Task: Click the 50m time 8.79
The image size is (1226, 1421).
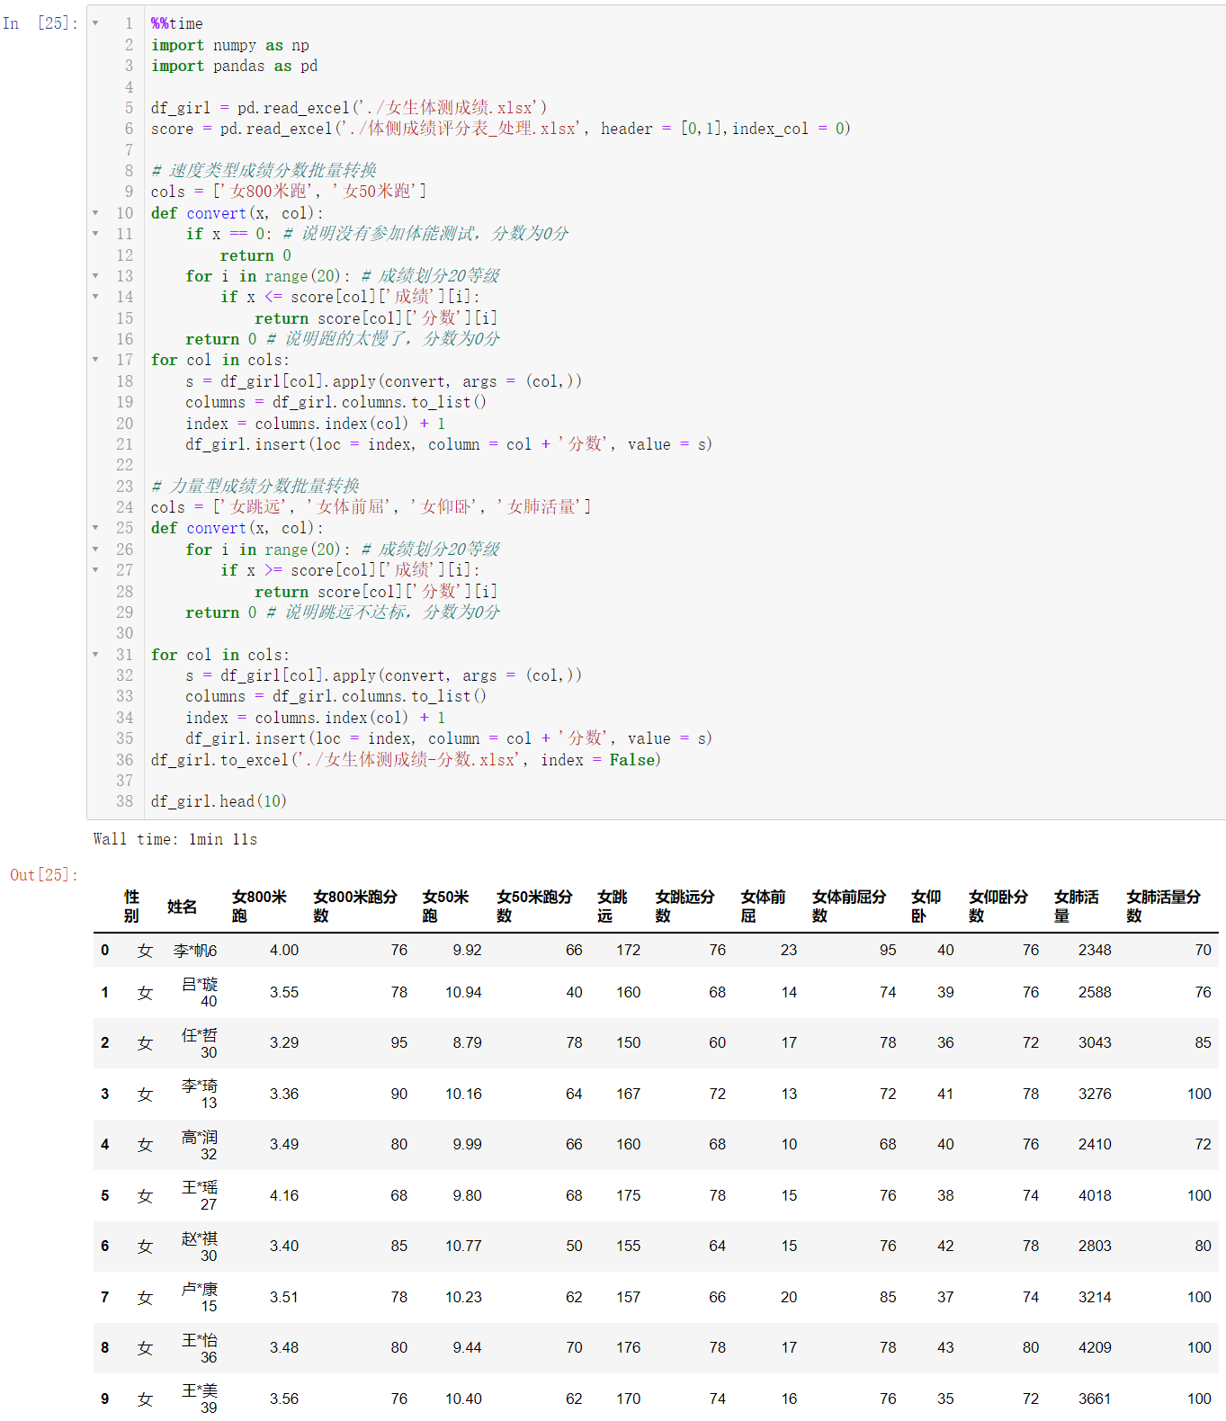Action: (x=467, y=1043)
